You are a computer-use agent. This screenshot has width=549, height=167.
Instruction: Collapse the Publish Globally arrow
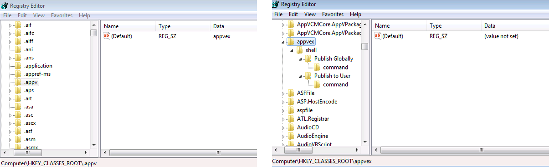(x=300, y=59)
